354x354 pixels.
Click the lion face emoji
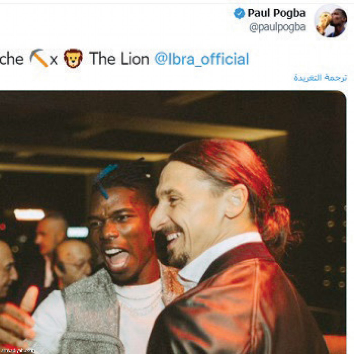coord(73,58)
